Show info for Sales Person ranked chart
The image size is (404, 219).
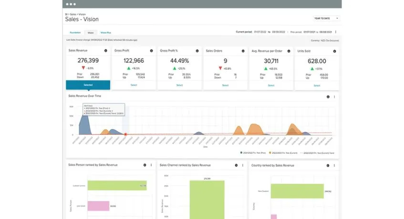[x=145, y=165]
